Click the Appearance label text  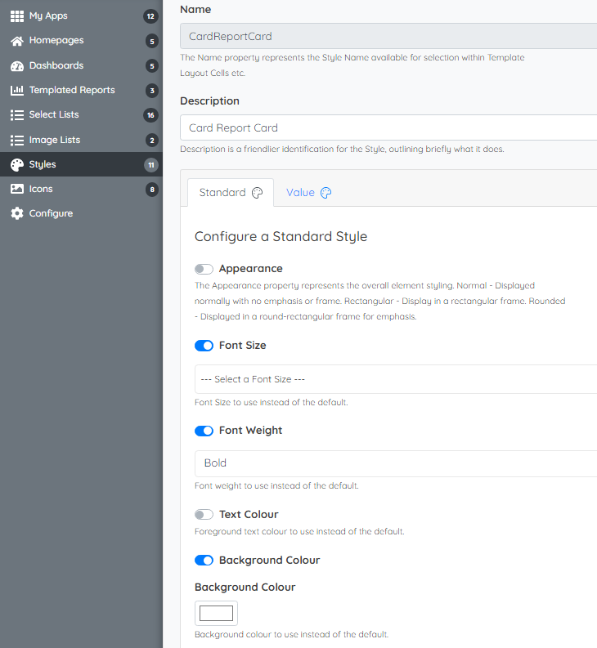251,269
